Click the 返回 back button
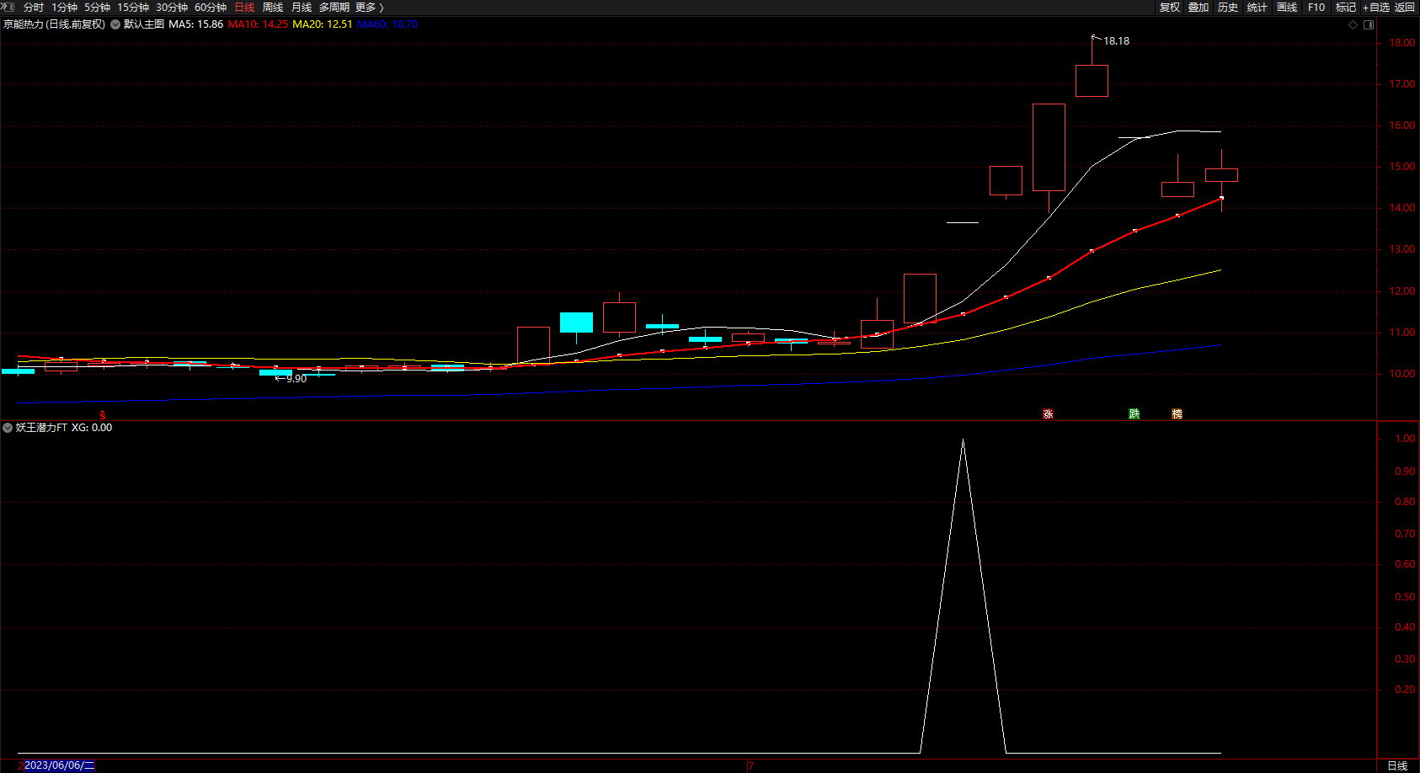This screenshot has width=1420, height=773. [1405, 8]
